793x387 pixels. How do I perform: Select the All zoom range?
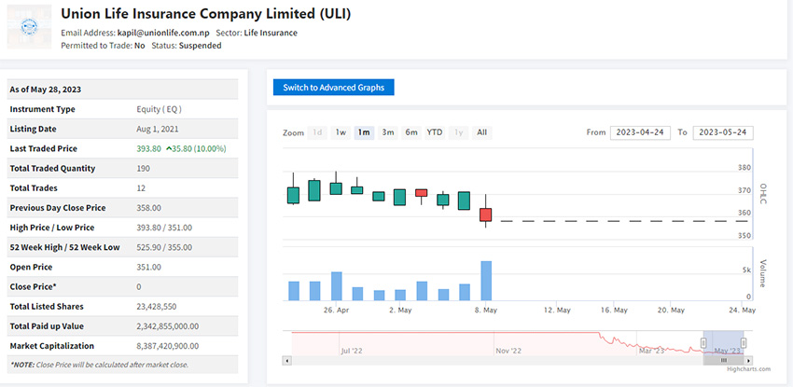pos(482,132)
